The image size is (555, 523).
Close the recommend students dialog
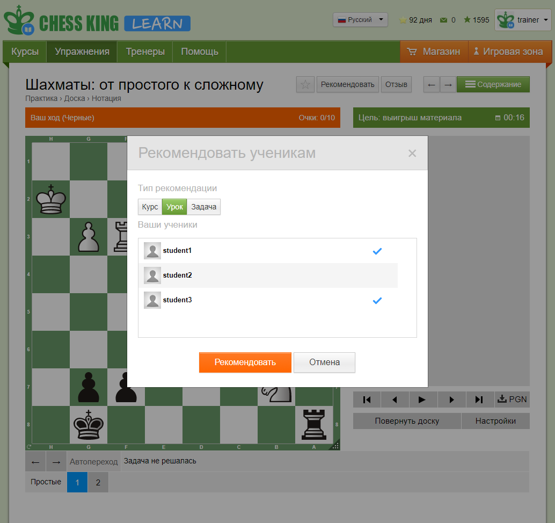(412, 154)
